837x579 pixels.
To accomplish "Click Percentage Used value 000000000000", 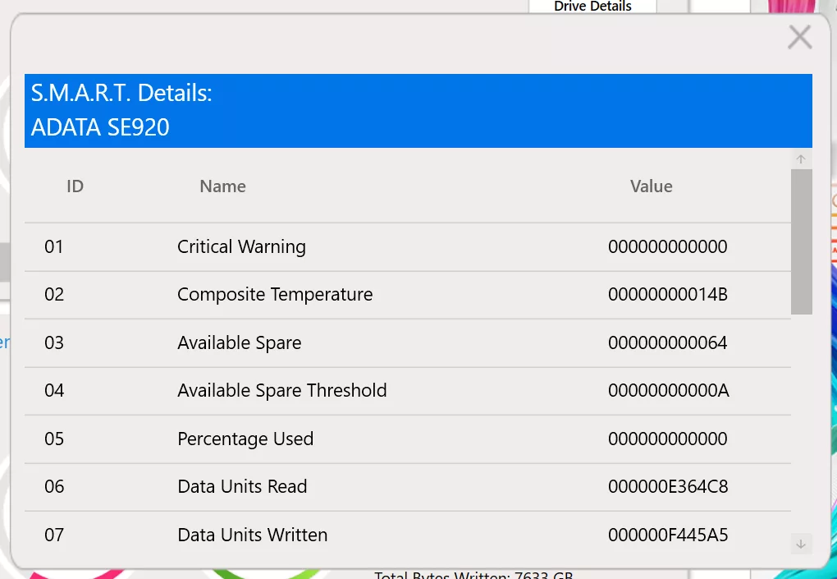I will [x=668, y=439].
